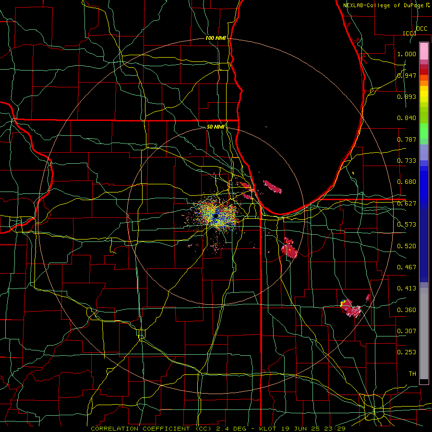Image resolution: width=432 pixels, height=432 pixels.
Task: Select the 0.360 scale value
Action: click(x=407, y=310)
